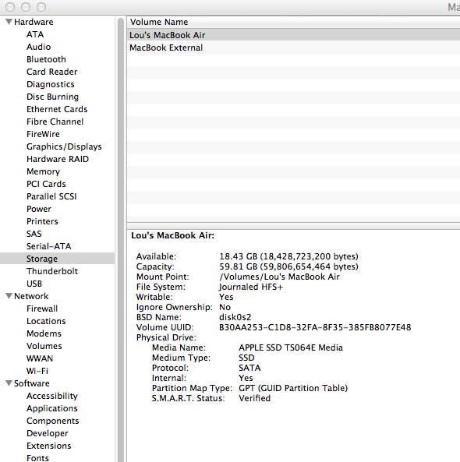
Task: Click the window close button
Action: click(10, 7)
